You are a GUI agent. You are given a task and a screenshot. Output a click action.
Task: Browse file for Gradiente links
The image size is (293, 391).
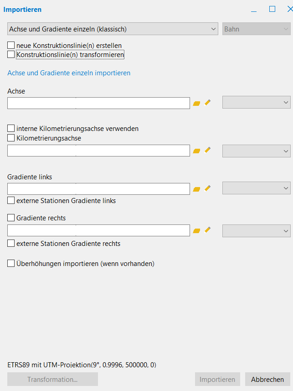(196, 188)
